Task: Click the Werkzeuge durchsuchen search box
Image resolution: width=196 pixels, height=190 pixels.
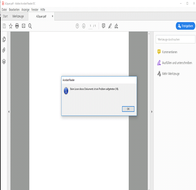Action: click(x=175, y=39)
